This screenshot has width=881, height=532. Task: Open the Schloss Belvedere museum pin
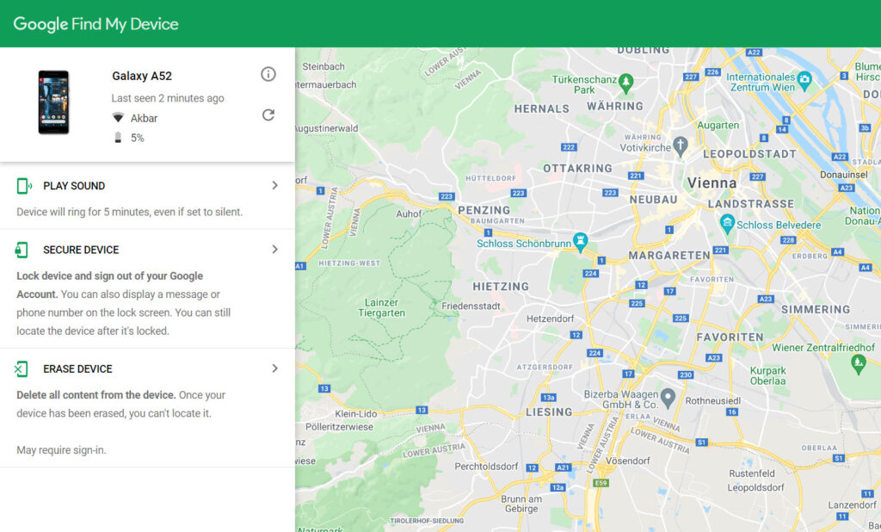click(727, 224)
